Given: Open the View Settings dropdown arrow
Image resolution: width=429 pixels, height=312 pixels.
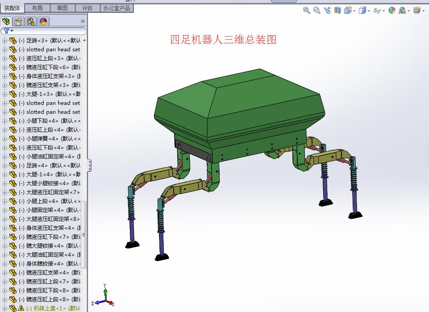Looking at the screenshot, I should click(423, 11).
